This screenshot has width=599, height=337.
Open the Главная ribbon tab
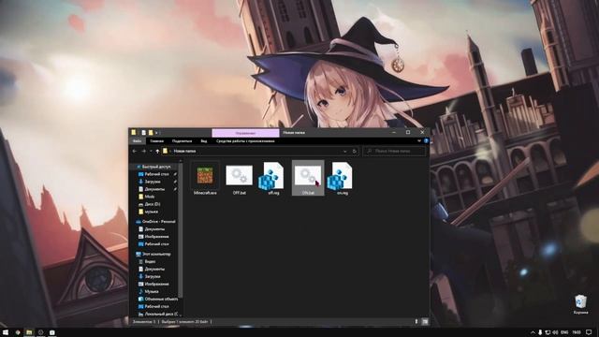pyautogui.click(x=156, y=141)
